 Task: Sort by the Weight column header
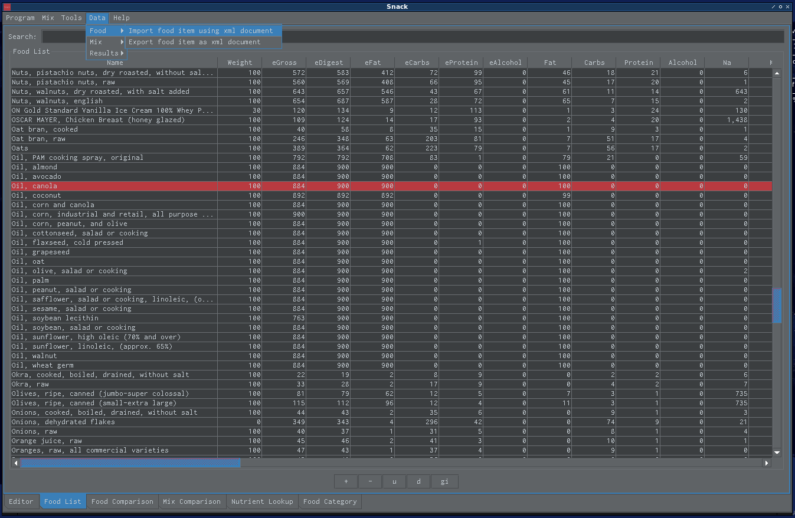pyautogui.click(x=240, y=63)
